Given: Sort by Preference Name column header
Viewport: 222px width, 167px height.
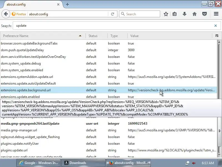Looking at the screenshot, I should 43,36.
